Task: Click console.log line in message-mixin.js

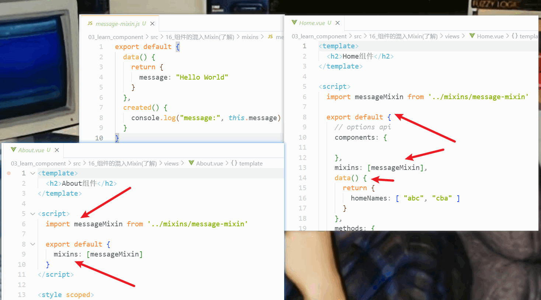Action: [x=206, y=118]
